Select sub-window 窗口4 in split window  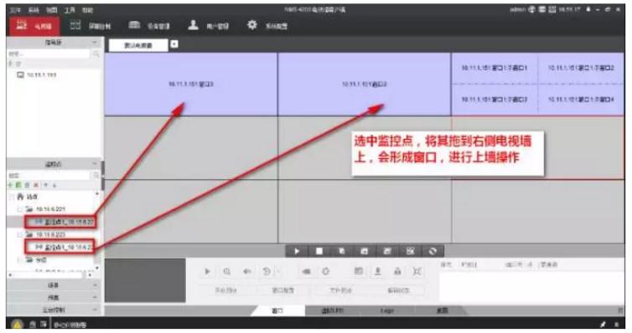(581, 100)
